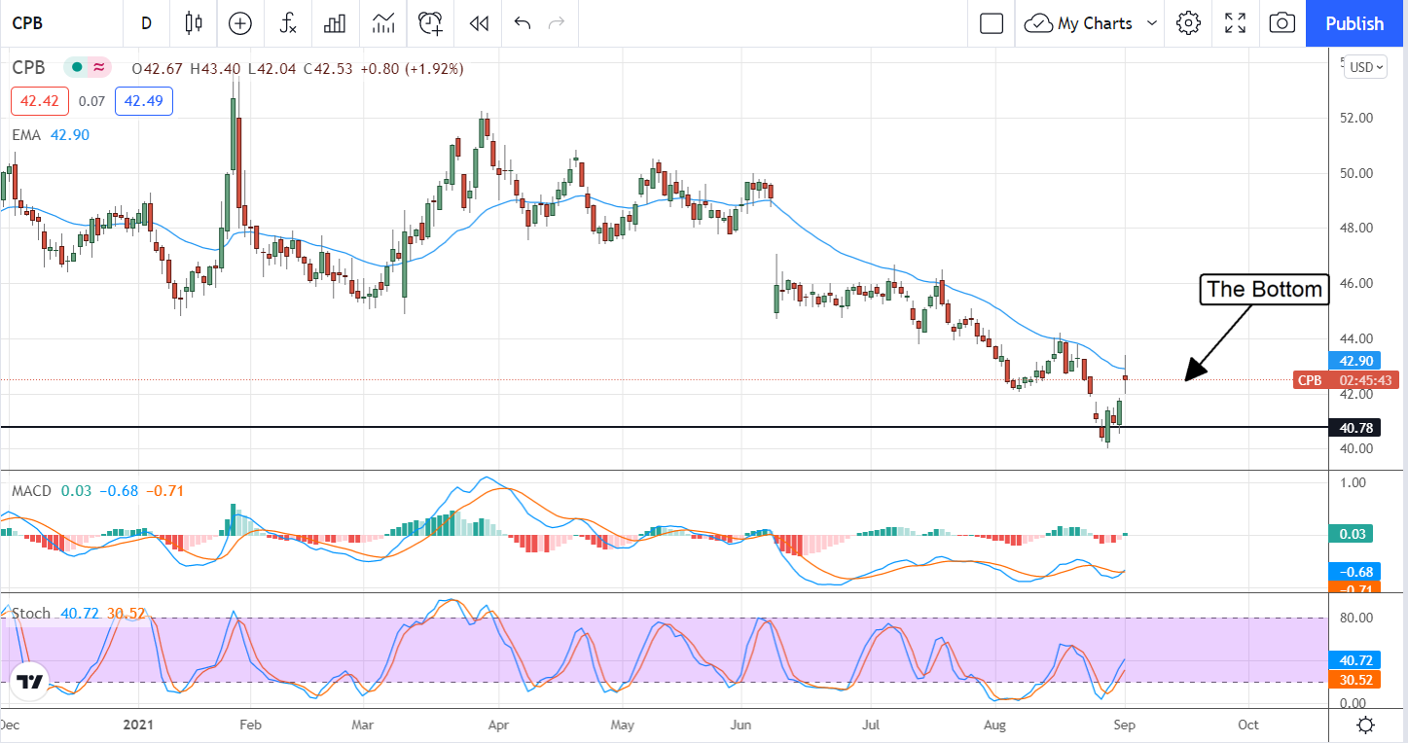Image resolution: width=1408 pixels, height=743 pixels.
Task: Open the candlestick chart style selector
Action: [x=193, y=23]
